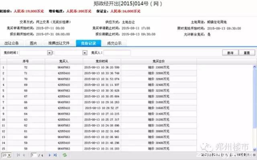Open the 成交公示 tab
Screen dimensions: 257x160
[x=114, y=43]
